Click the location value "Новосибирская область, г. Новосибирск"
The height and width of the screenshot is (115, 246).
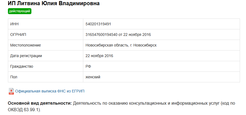click(x=121, y=45)
